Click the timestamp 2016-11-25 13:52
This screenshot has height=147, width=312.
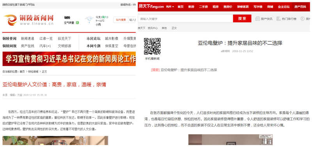[x=243, y=51]
